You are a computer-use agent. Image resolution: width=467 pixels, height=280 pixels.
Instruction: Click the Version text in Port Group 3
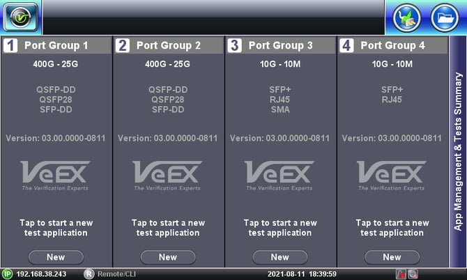coord(280,139)
